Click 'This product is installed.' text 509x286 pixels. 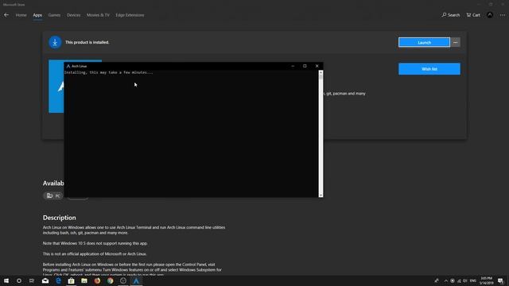[87, 42]
